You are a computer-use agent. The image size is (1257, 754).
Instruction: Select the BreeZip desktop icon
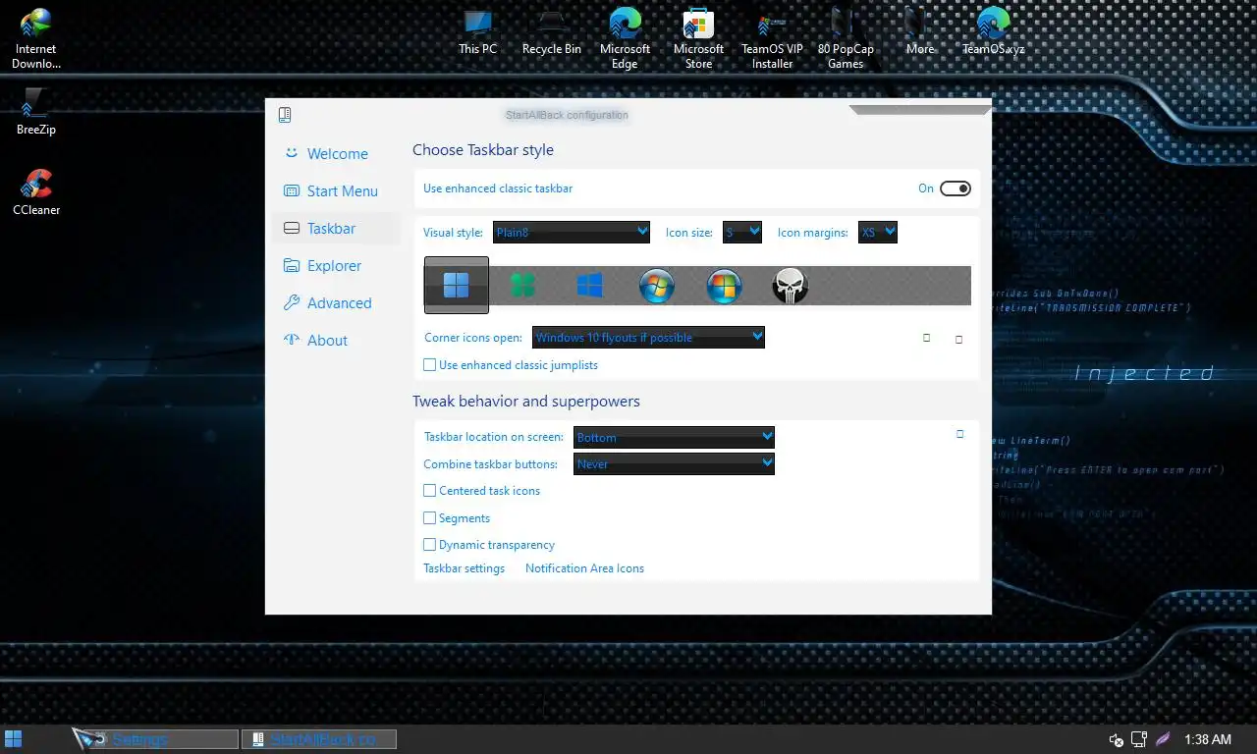point(36,111)
